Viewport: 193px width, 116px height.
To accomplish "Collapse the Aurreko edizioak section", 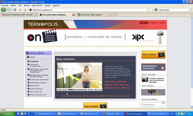I will tap(28, 53).
